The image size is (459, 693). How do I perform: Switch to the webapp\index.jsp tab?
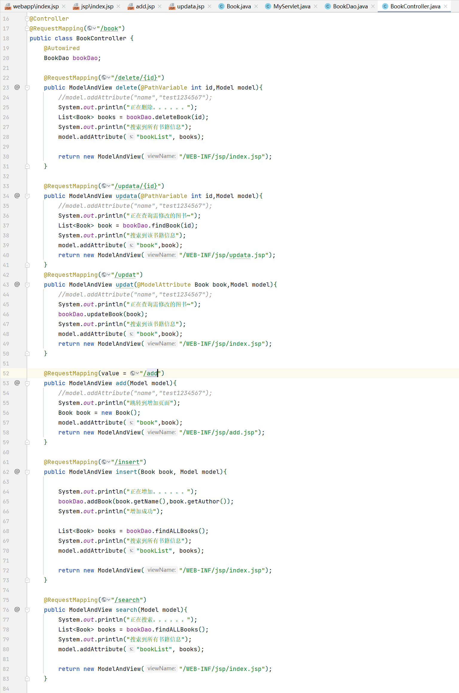36,6
